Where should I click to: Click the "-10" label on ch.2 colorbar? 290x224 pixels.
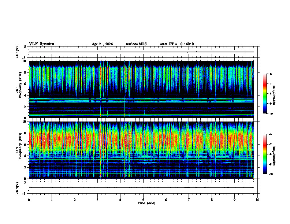coord(271,174)
